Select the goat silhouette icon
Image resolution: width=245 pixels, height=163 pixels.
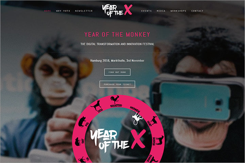coord(154,121)
